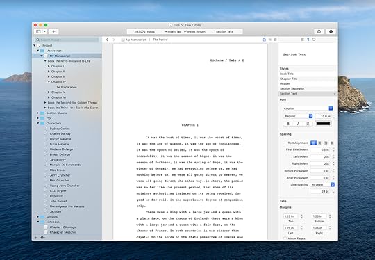
Task: Click the Search Project field
Action: tap(67, 40)
